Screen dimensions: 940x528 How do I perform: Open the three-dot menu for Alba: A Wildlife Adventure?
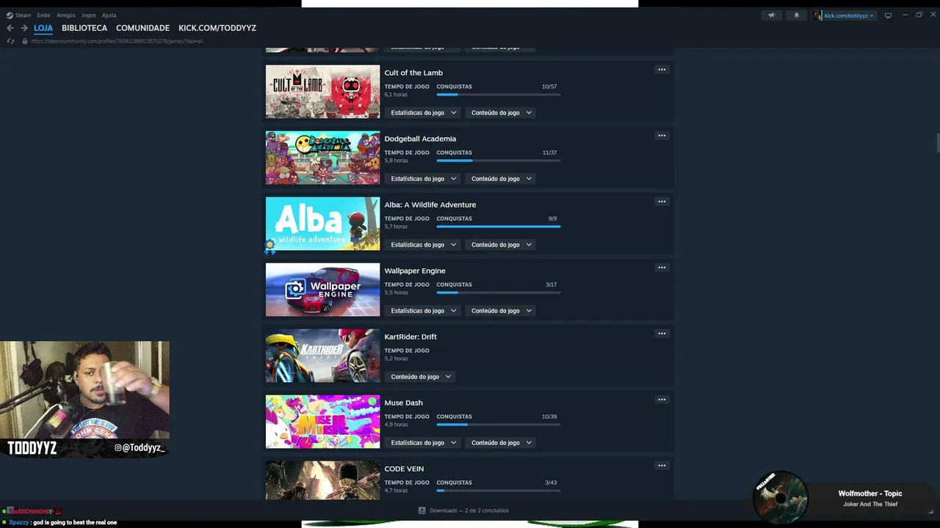tap(662, 202)
